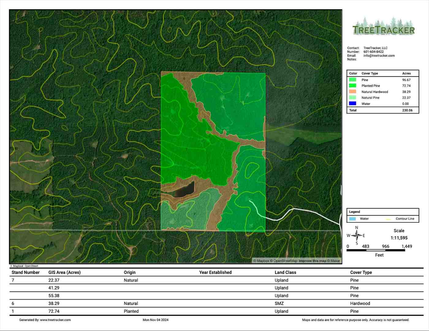Click the light blue Water legend icon
Screen dimensions: 429x331
pos(352,219)
